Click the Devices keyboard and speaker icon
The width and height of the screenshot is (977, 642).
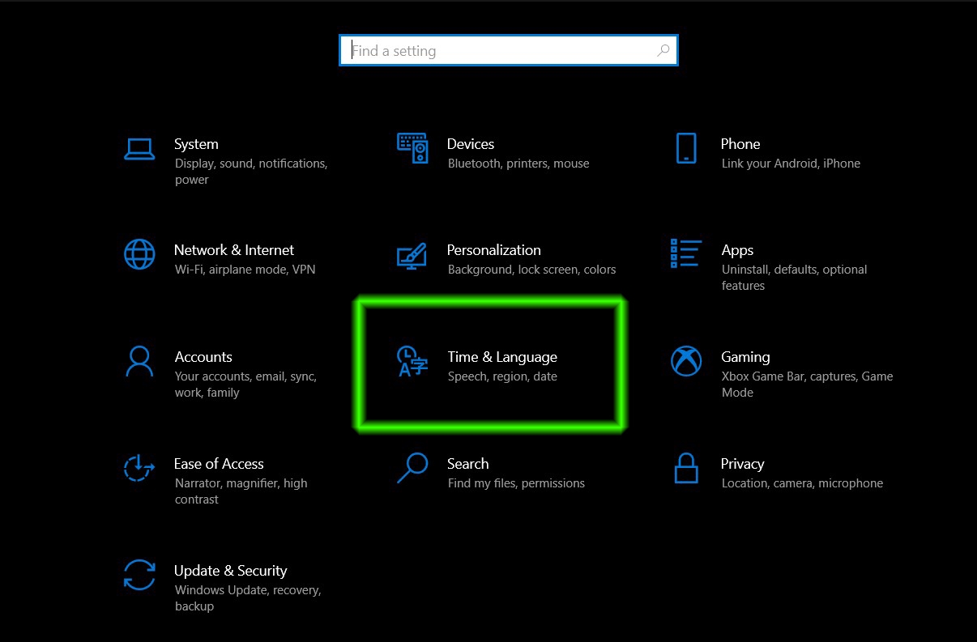pyautogui.click(x=412, y=148)
